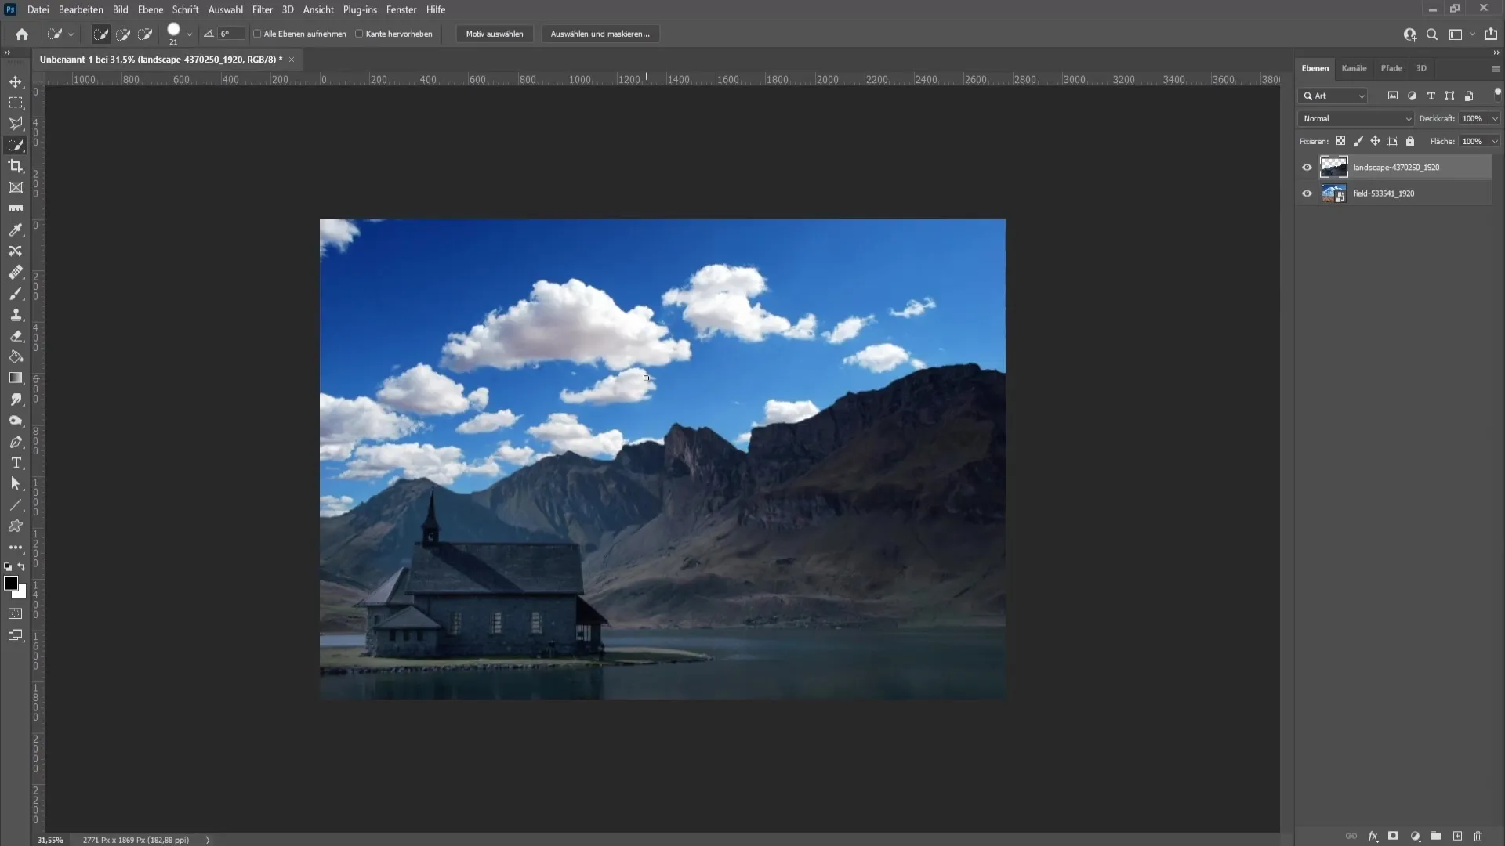
Task: Click the foreground color swatch
Action: (x=11, y=583)
